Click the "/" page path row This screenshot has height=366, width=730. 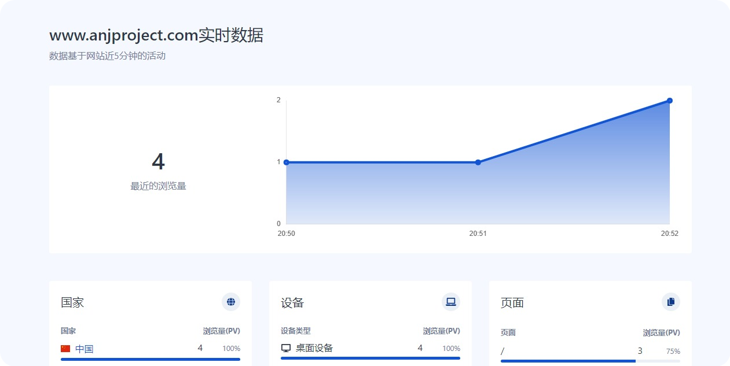(590, 351)
